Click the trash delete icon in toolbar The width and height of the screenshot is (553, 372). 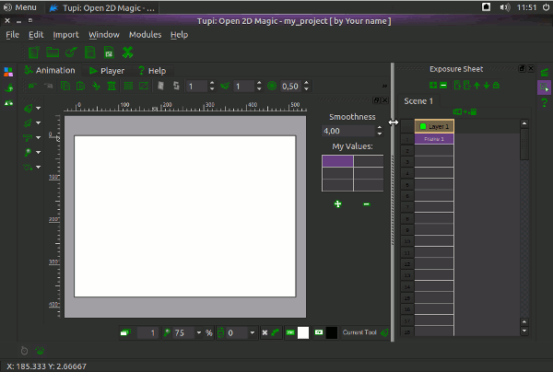pos(112,86)
